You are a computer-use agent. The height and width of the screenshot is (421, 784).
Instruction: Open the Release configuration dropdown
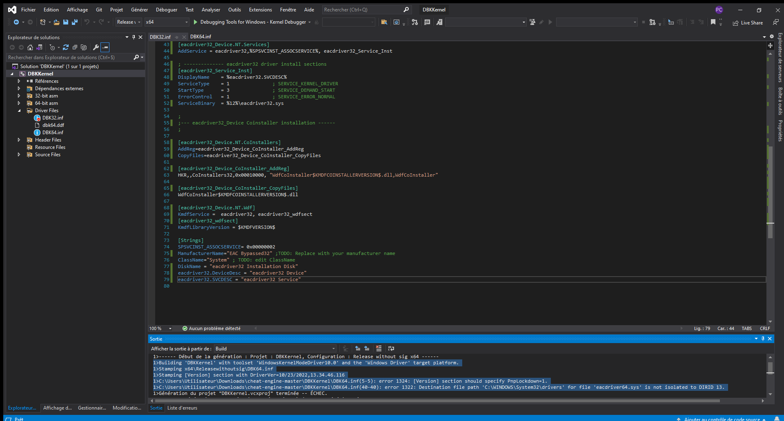(129, 22)
